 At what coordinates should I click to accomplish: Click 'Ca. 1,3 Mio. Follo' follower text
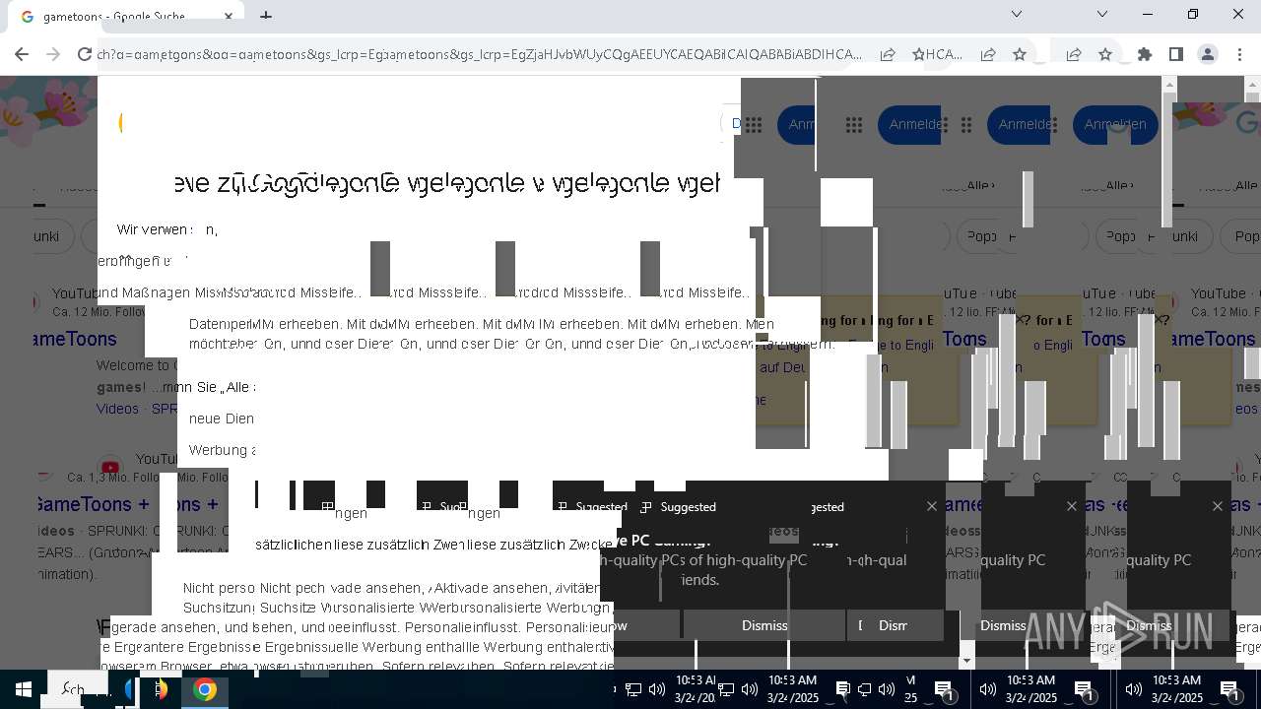click(x=112, y=477)
